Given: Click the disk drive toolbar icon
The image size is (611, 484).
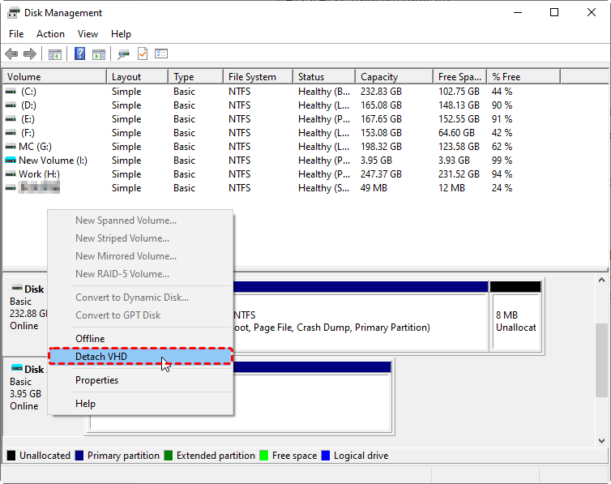Looking at the screenshot, I should pyautogui.click(x=123, y=54).
